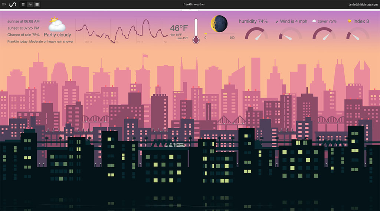This screenshot has width=380, height=211.
Task: Click the moon illumination progress bar
Action: pyautogui.click(x=220, y=34)
